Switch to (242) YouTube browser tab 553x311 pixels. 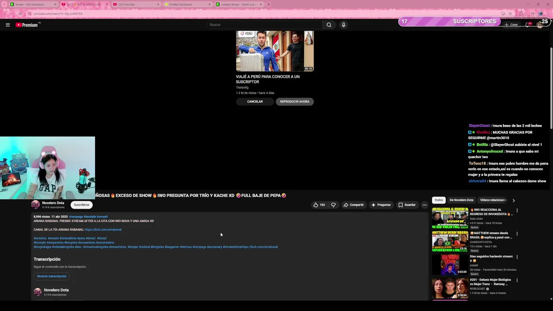136,4
